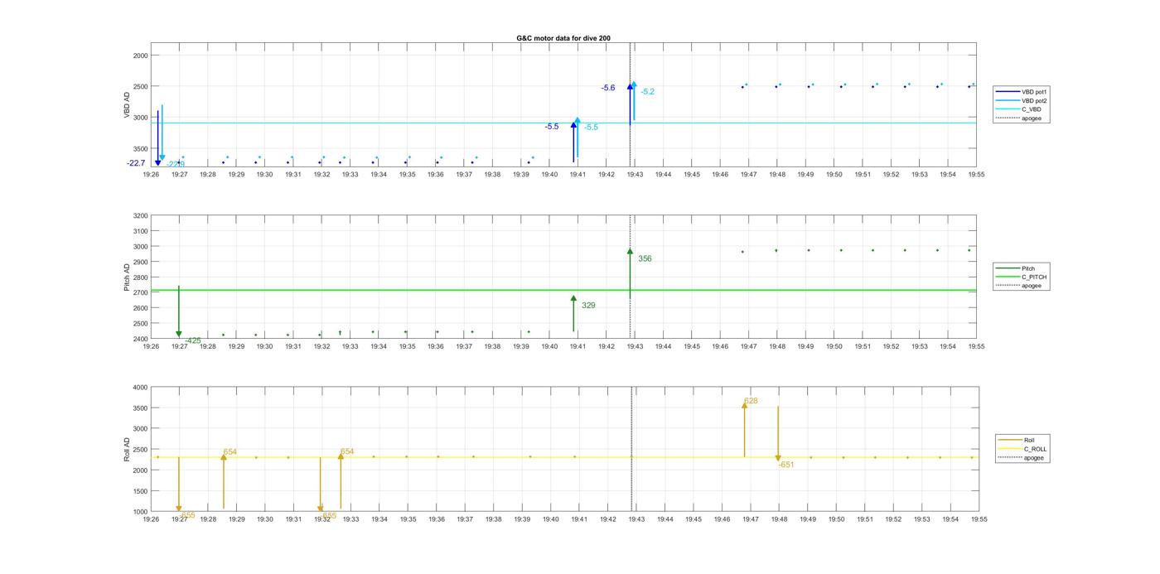Click the light blue '-5.2' data label

coord(647,92)
